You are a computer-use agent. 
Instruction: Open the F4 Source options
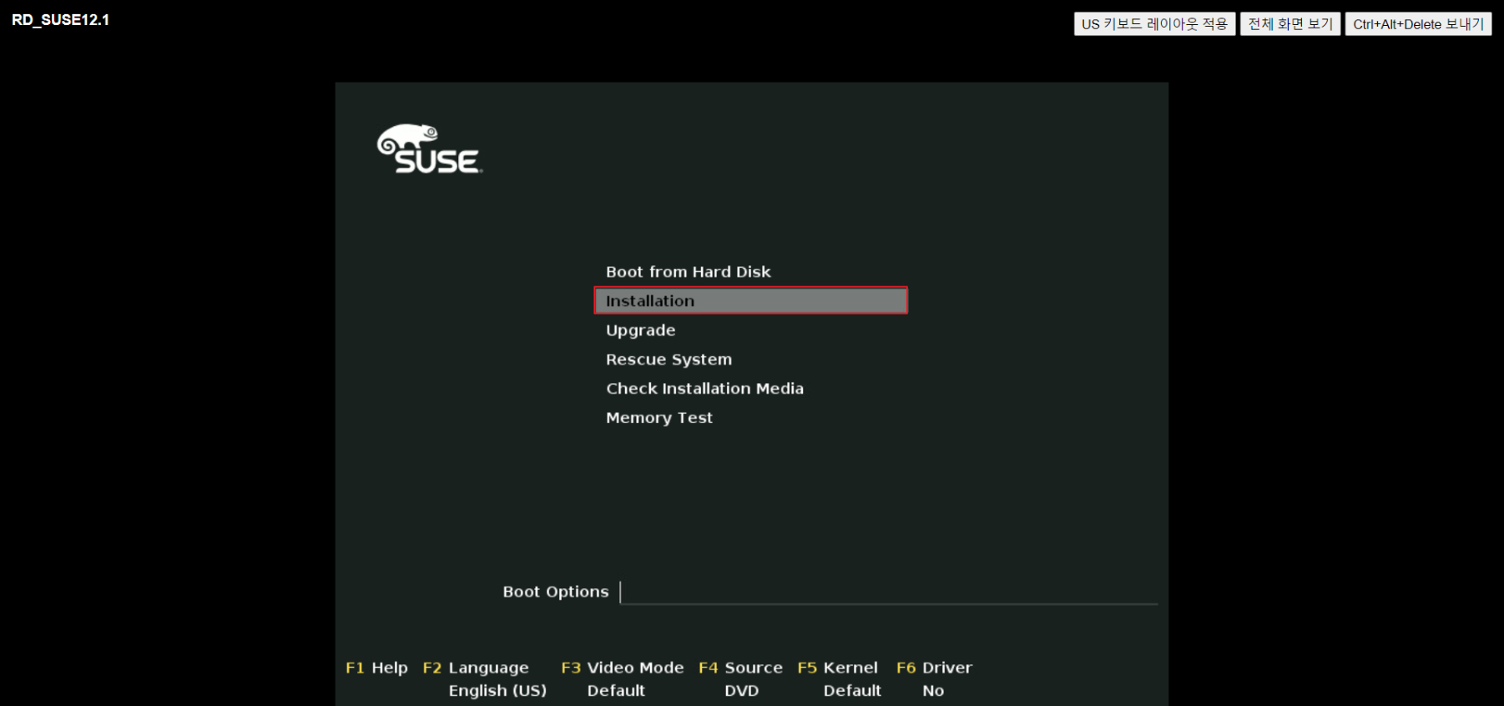[740, 668]
